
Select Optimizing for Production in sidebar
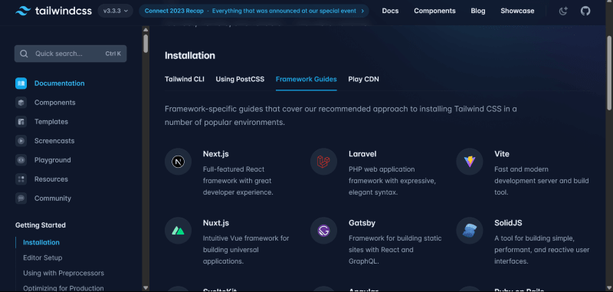[64, 288]
